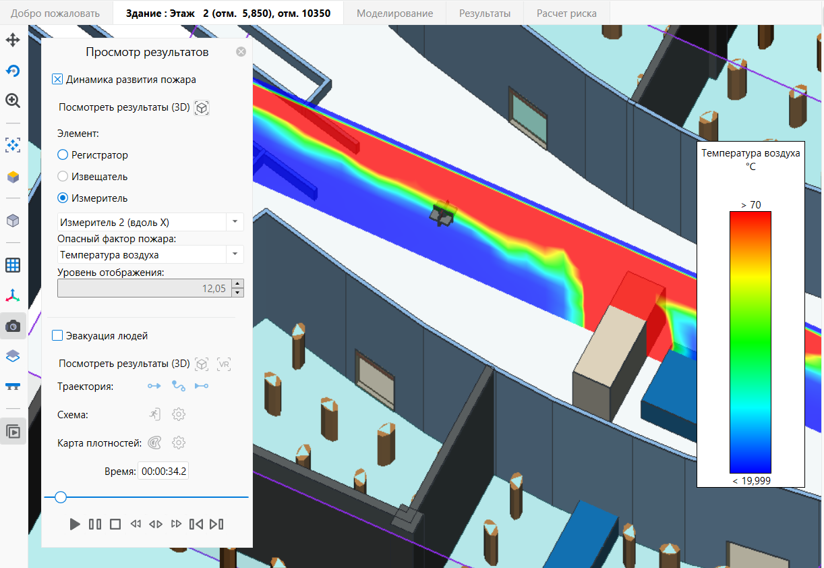Uncheck Динамика развития пожара checkbox
This screenshot has height=568, width=824.
[57, 79]
